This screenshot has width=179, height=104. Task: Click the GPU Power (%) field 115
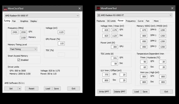[61, 43]
